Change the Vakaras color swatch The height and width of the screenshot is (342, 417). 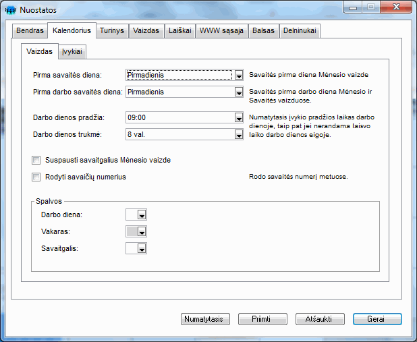point(136,232)
